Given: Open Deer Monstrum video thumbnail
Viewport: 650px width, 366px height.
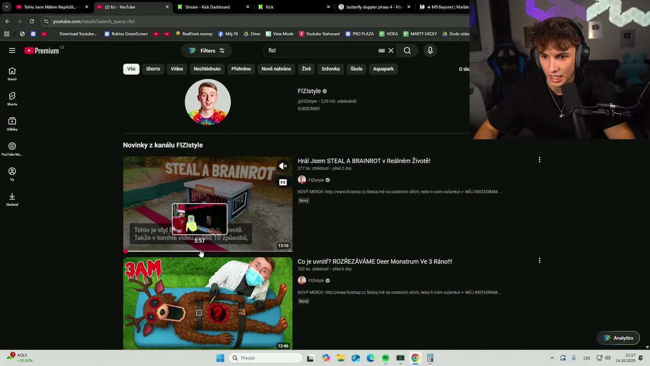Looking at the screenshot, I should click(x=208, y=303).
